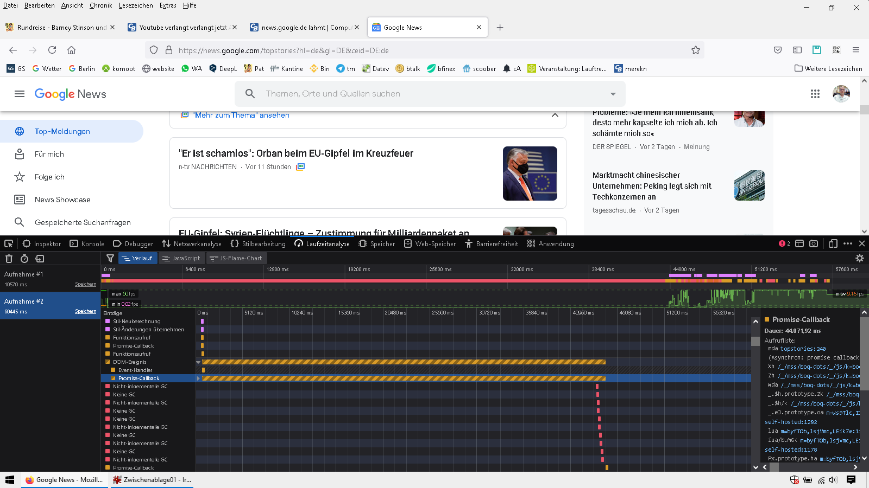Image resolution: width=869 pixels, height=488 pixels.
Task: Open the Barrierefreiheit panel
Action: pos(492,244)
